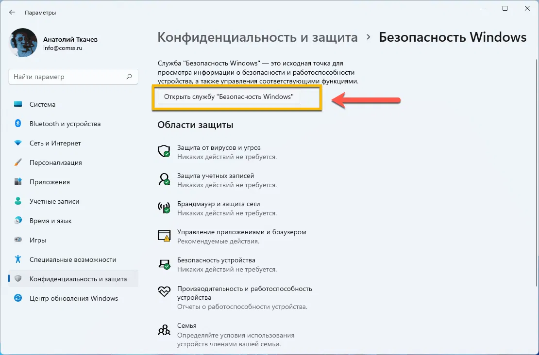Open Защита от вирусов и угроз

[219, 147]
